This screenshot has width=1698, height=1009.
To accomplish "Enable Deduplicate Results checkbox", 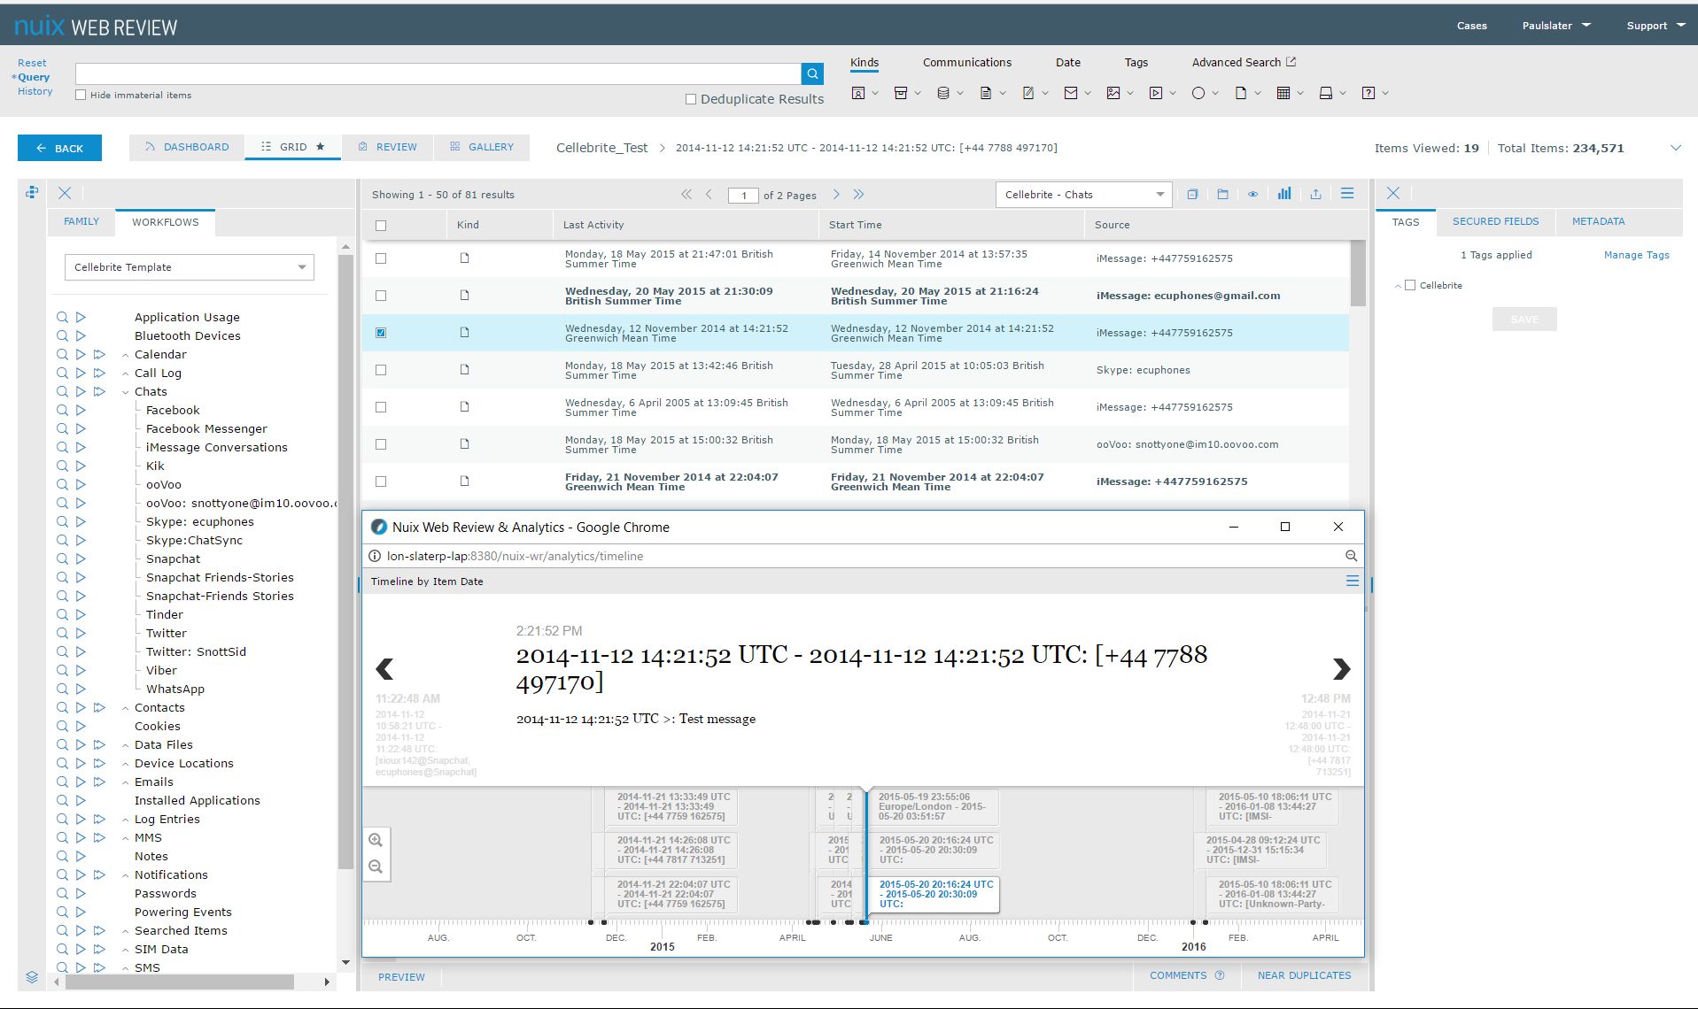I will point(691,99).
